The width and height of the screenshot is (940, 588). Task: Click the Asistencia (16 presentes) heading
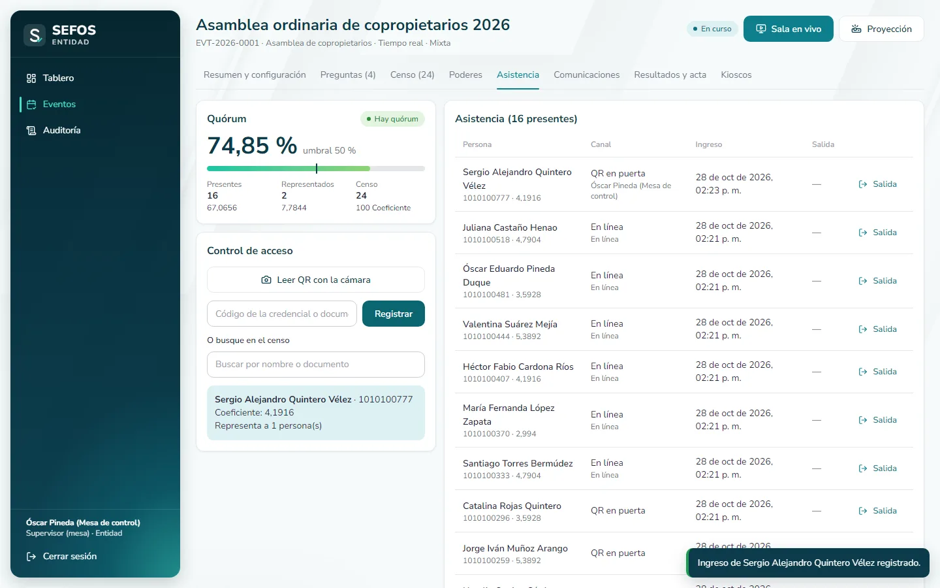pos(516,119)
